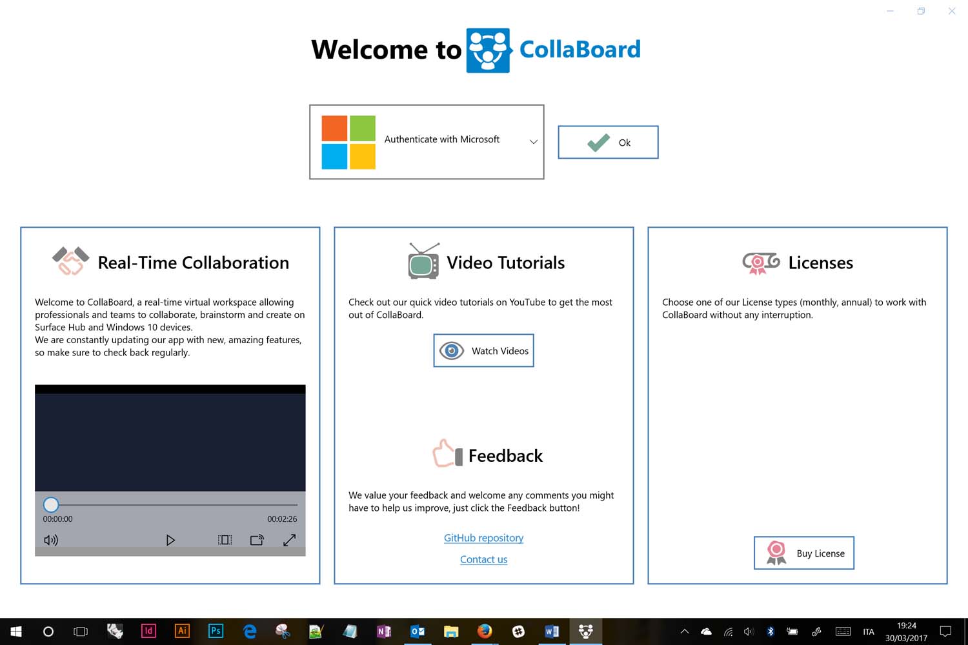Show hidden system tray icons
The width and height of the screenshot is (968, 645).
point(685,631)
